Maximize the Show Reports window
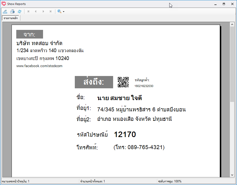 224,4
